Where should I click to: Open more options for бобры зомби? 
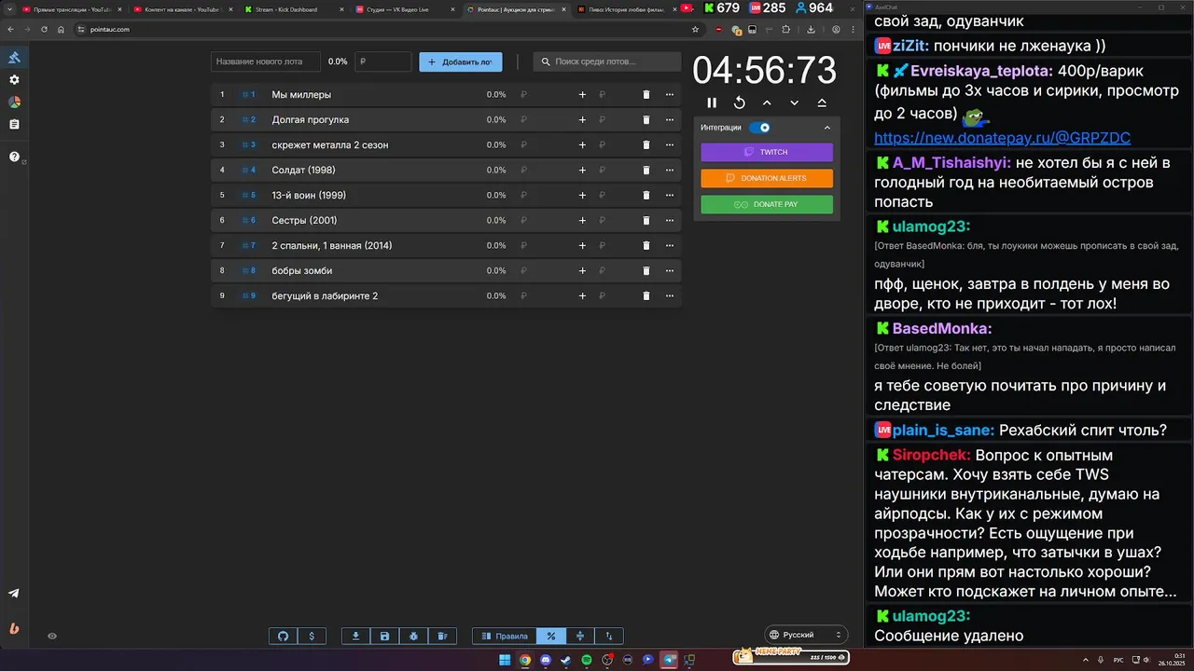[670, 271]
